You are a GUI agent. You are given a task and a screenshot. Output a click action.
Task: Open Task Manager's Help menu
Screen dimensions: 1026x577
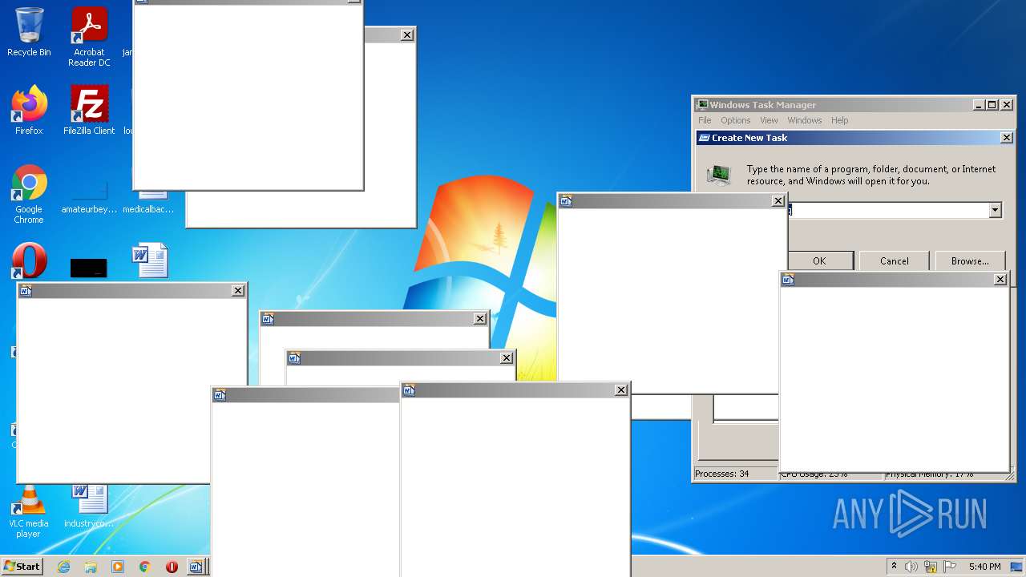(839, 120)
